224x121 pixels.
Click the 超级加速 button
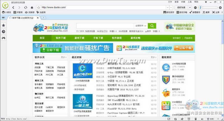181,8
